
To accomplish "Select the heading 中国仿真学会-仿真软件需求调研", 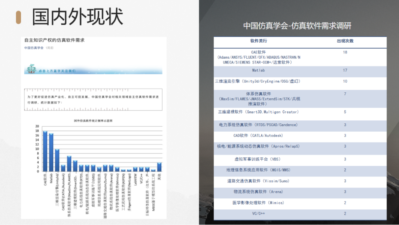I will click(x=297, y=26).
